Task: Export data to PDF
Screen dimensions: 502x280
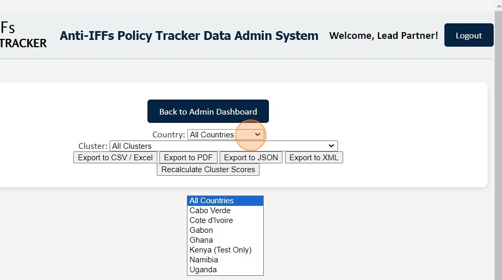Action: click(188, 158)
